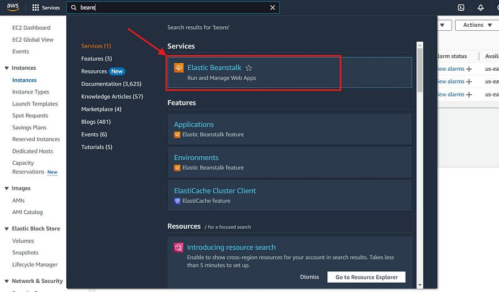Filter results by Marketplace (4)

pyautogui.click(x=101, y=109)
